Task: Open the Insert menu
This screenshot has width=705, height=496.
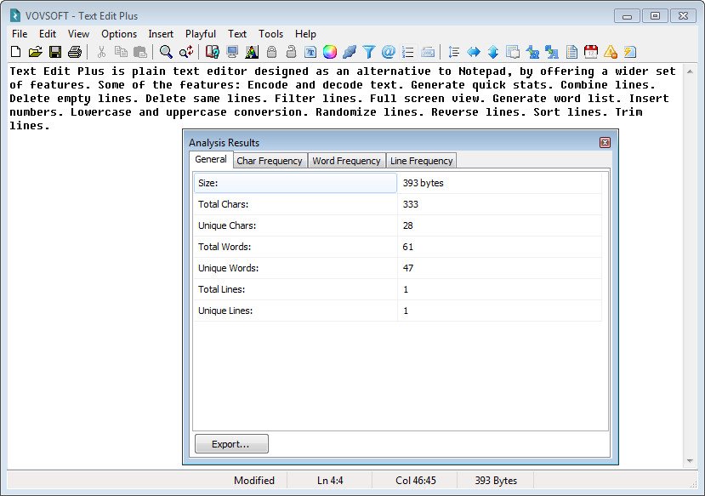Action: pyautogui.click(x=161, y=34)
